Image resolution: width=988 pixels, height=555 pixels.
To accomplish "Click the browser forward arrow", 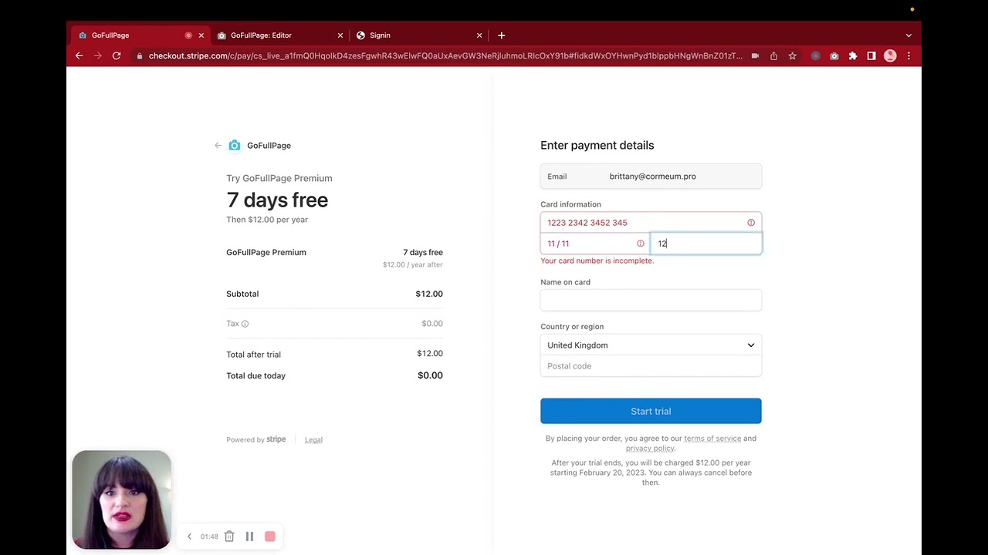I will coord(97,55).
